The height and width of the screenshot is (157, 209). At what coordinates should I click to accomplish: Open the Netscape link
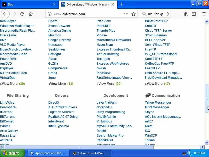(x=55, y=44)
